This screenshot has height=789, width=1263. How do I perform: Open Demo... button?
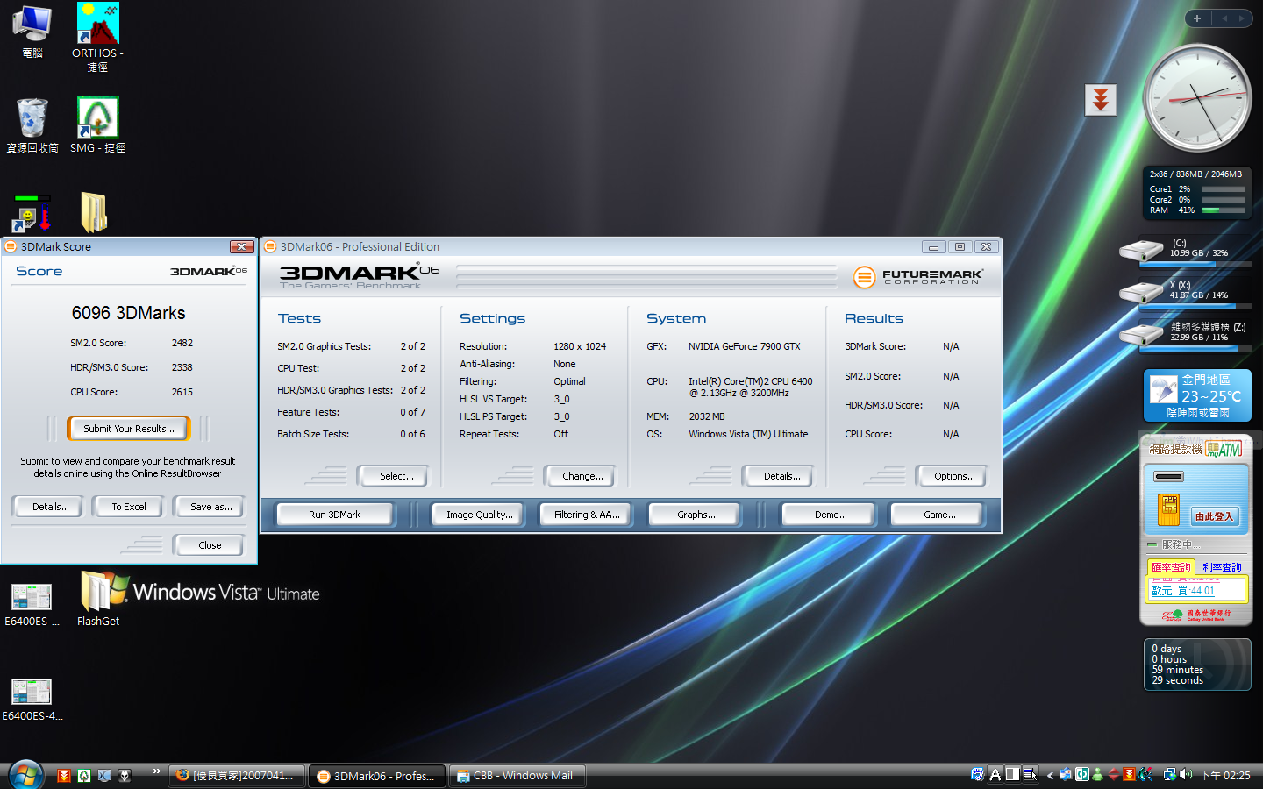(x=830, y=515)
